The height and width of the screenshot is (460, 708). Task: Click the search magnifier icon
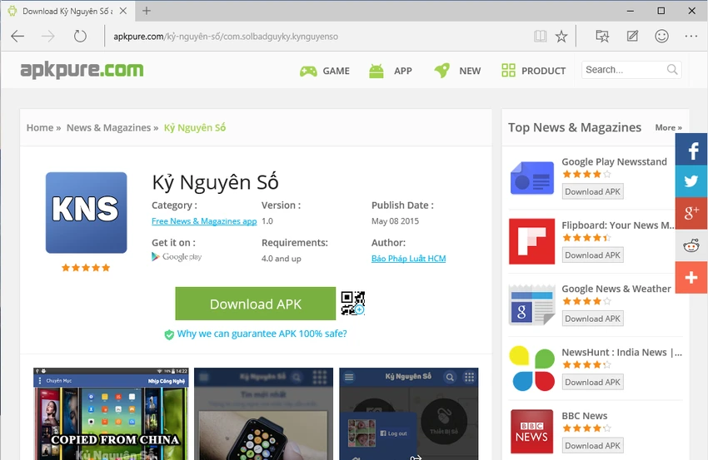(x=672, y=70)
